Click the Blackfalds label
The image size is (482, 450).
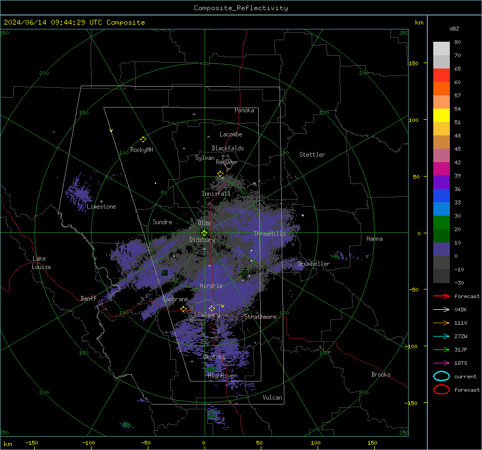point(228,148)
